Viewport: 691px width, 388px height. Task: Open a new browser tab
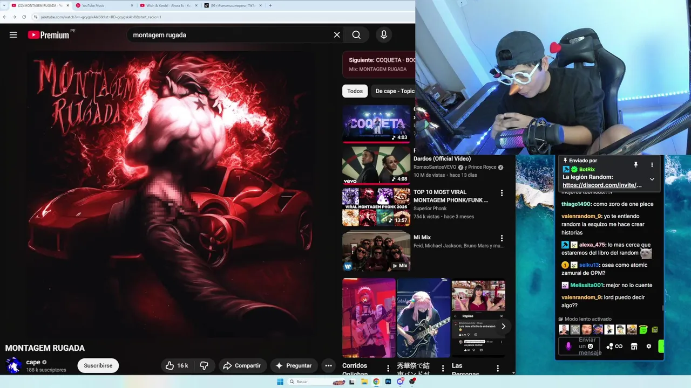[x=270, y=5]
